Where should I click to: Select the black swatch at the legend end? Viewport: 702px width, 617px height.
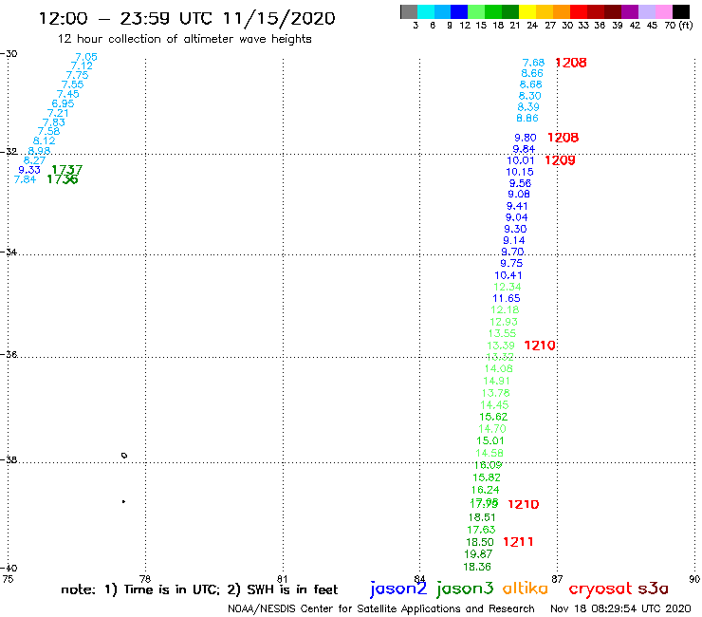pyautogui.click(x=681, y=11)
